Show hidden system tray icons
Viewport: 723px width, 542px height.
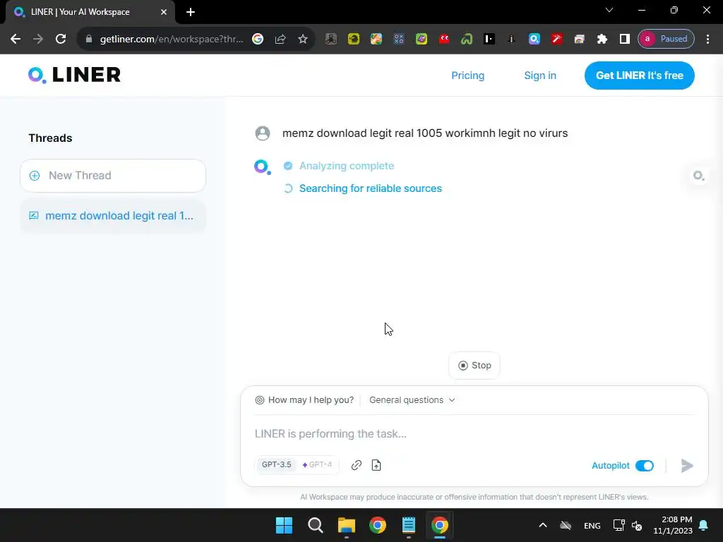point(543,525)
